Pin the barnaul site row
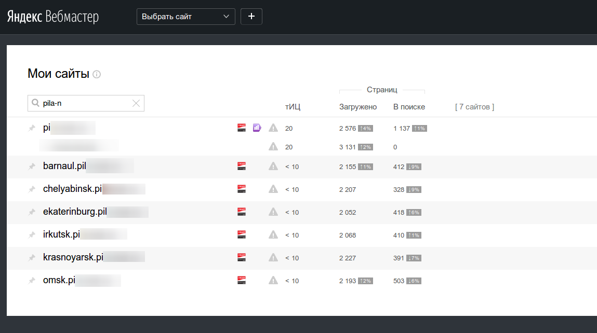This screenshot has height=333, width=597. click(x=32, y=166)
